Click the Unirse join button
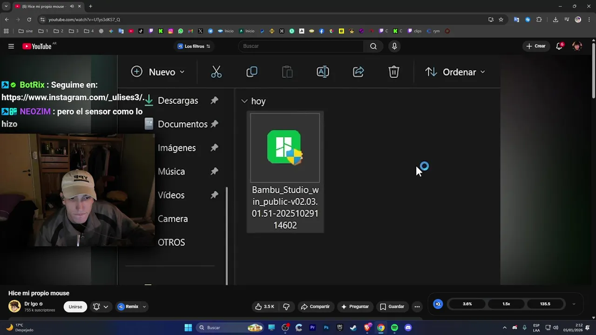Viewport: 596px width, 335px height. [x=75, y=307]
